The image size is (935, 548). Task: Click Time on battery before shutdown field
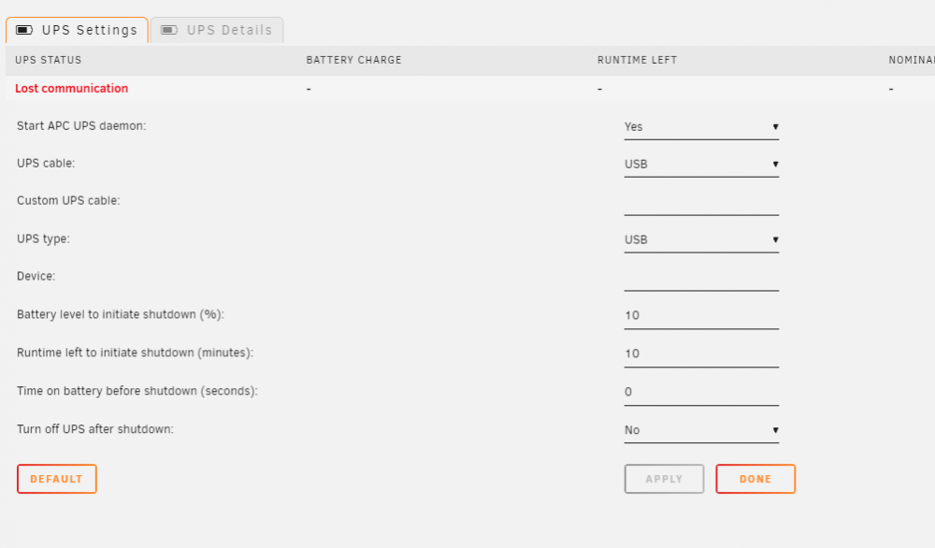(x=701, y=393)
